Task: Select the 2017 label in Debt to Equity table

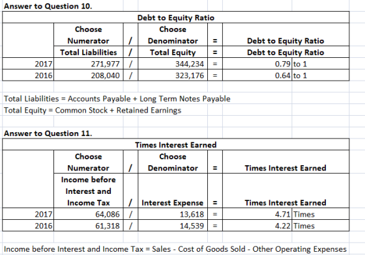Action: [28, 64]
